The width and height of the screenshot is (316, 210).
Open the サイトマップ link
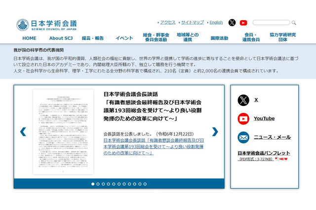pos(193,22)
